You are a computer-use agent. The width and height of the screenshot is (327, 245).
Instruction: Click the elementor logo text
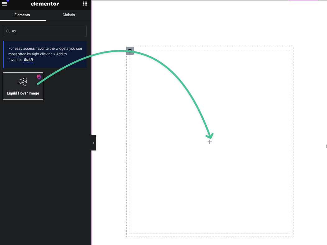45,4
